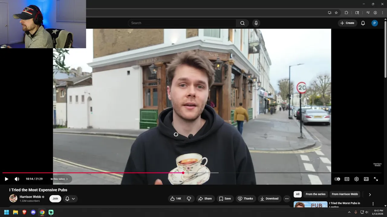
Task: Open video player settings gear
Action: tap(356, 179)
